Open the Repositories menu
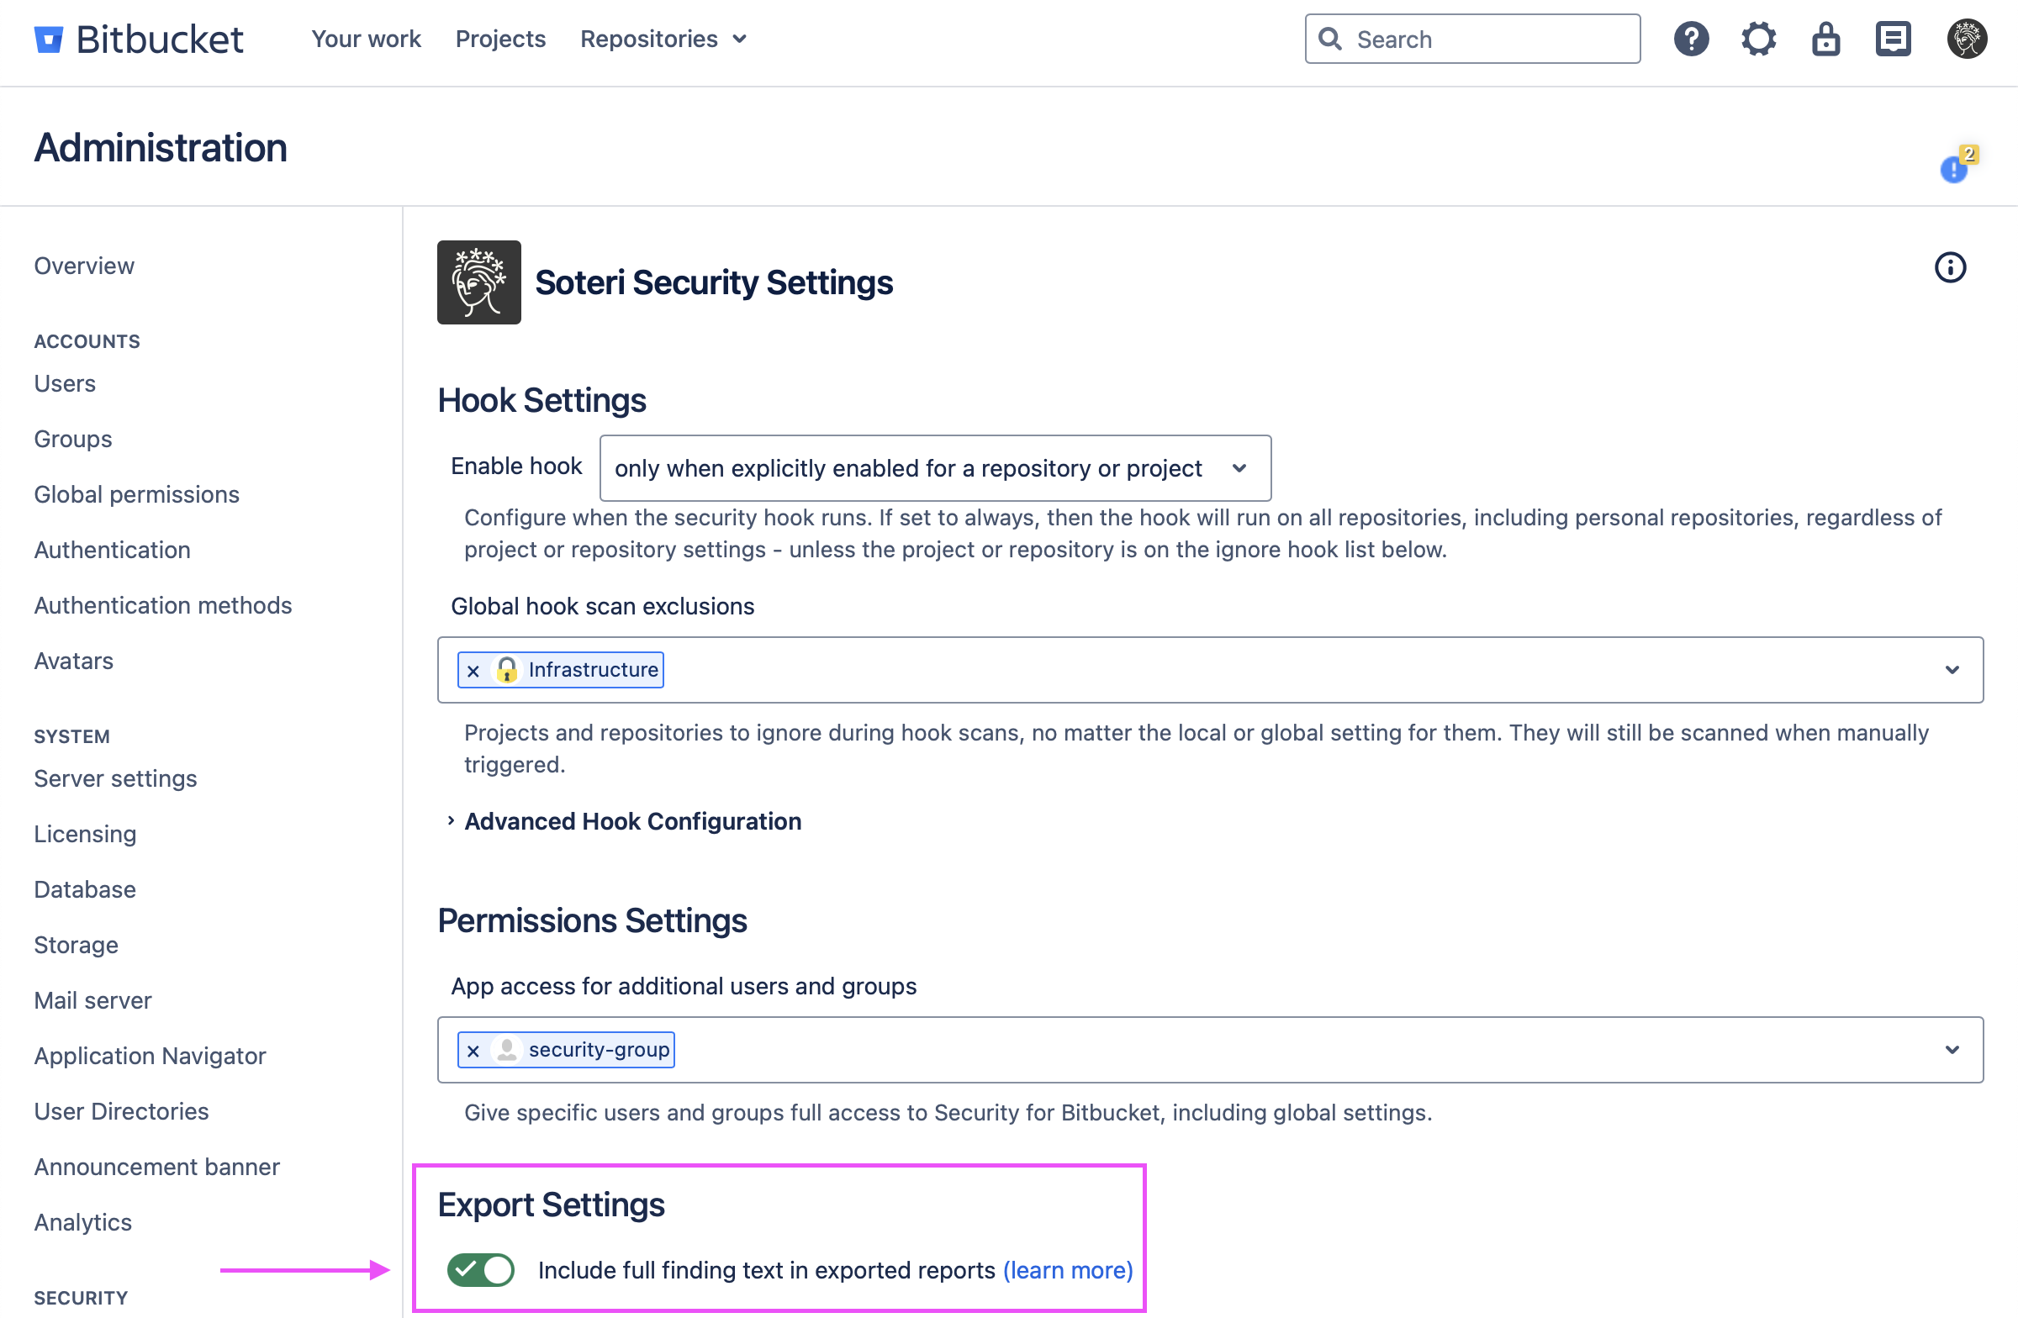Image resolution: width=2018 pixels, height=1318 pixels. point(663,39)
